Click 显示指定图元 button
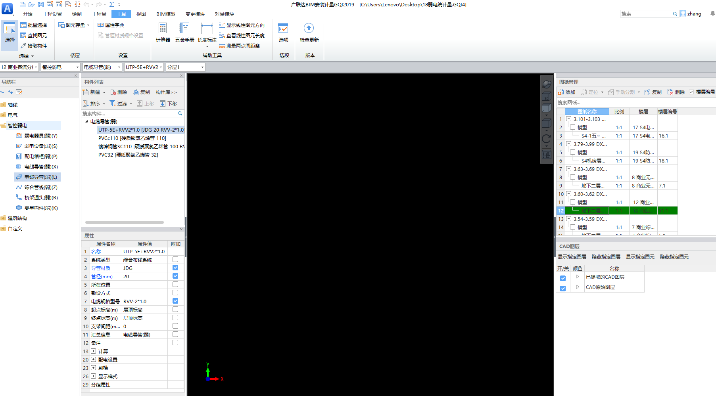Screen dimensions: 716x396 640,257
